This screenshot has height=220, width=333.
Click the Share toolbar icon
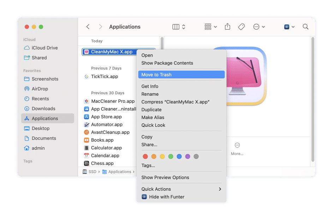pyautogui.click(x=227, y=26)
